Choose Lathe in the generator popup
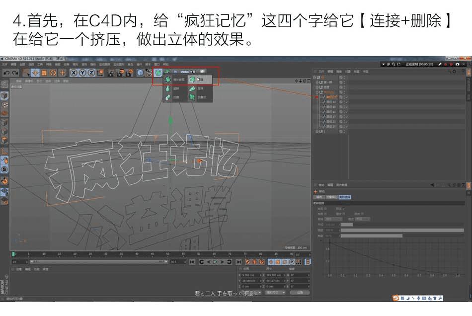This screenshot has height=316, width=472. tap(175, 88)
